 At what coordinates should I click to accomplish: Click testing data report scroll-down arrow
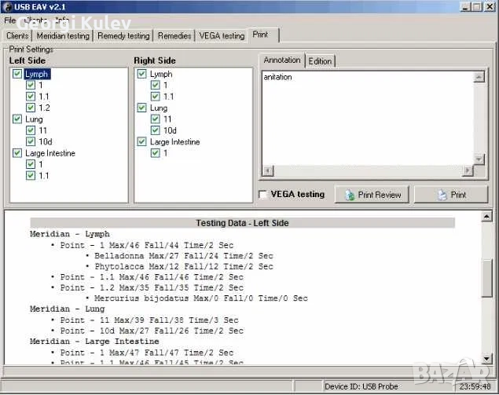(487, 360)
